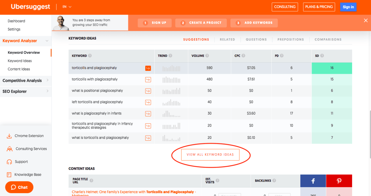The width and height of the screenshot is (371, 196).
Task: Switch to the Related tab
Action: pyautogui.click(x=228, y=39)
